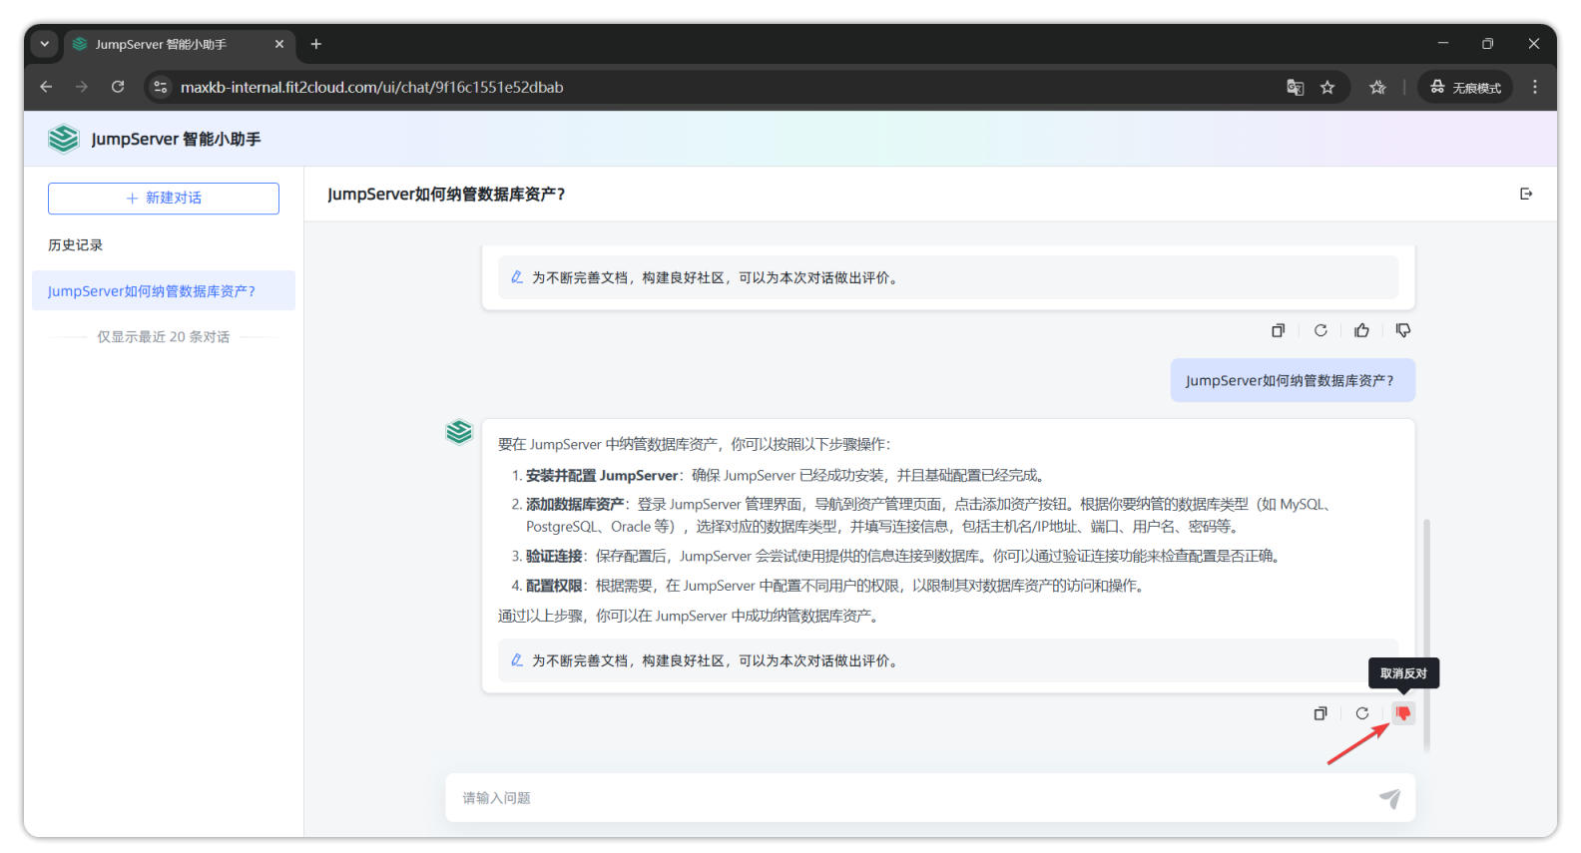Viewport: 1581px width, 853px height.
Task: Open the browser three-dot menu
Action: coord(1535,87)
